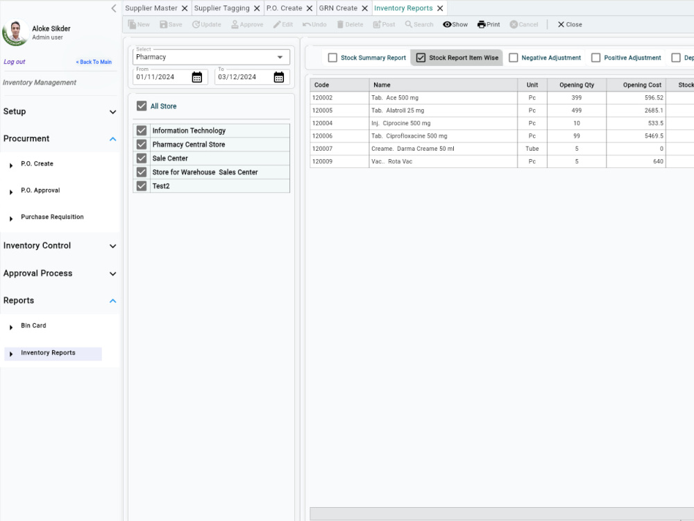Image resolution: width=694 pixels, height=521 pixels.
Task: Click the Print printer icon
Action: point(482,24)
